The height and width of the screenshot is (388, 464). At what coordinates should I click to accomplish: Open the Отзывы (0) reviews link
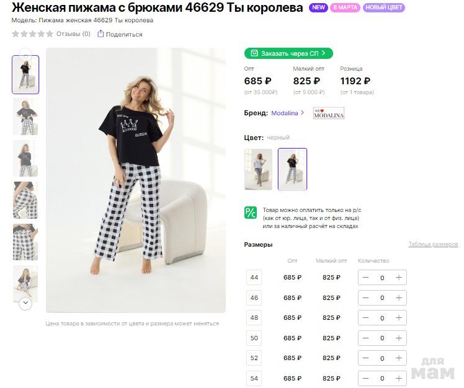[73, 34]
